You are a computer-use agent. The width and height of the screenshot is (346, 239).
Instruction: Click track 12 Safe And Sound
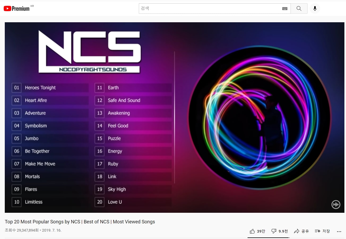tap(133, 100)
